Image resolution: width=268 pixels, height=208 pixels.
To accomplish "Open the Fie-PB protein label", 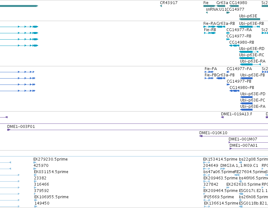I will pyautogui.click(x=211, y=75).
